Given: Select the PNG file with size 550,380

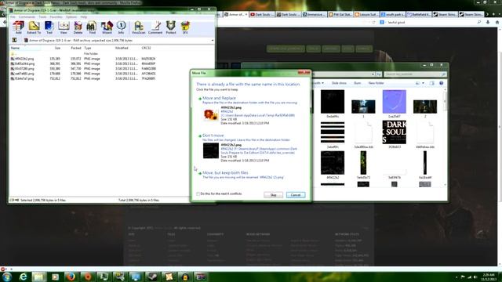Looking at the screenshot, I should [x=83, y=68].
